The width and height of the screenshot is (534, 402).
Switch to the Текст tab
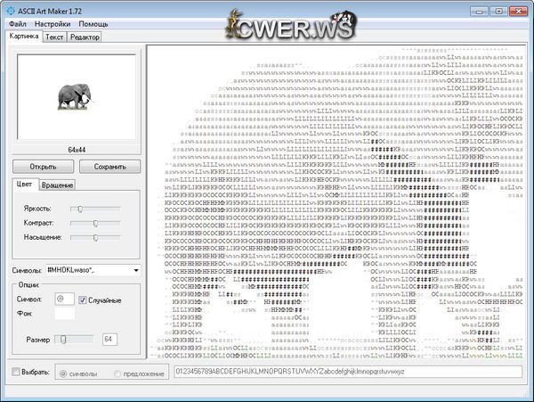(x=54, y=37)
